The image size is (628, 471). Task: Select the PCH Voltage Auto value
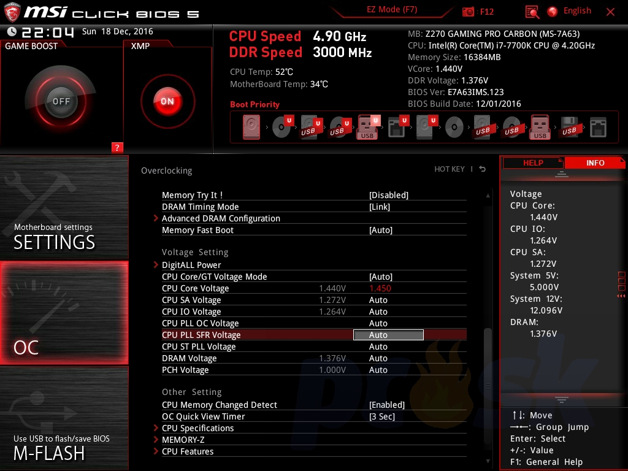click(378, 370)
